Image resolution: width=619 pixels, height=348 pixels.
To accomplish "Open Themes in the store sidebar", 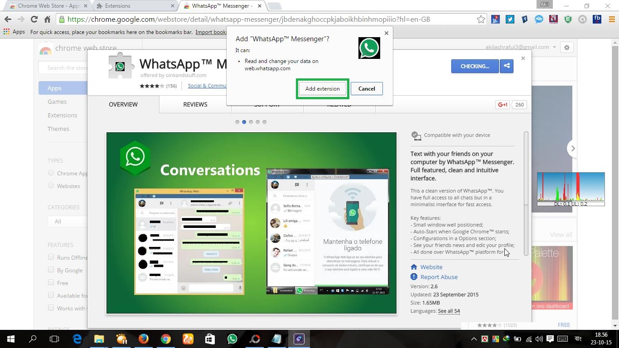I will coord(58,129).
